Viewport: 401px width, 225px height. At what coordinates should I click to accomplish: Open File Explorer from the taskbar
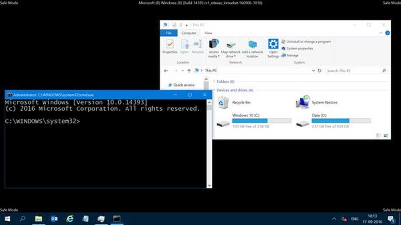(x=38, y=219)
